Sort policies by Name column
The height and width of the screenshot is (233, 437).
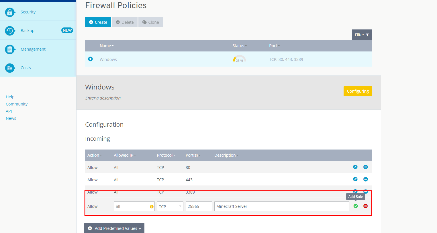(x=107, y=46)
